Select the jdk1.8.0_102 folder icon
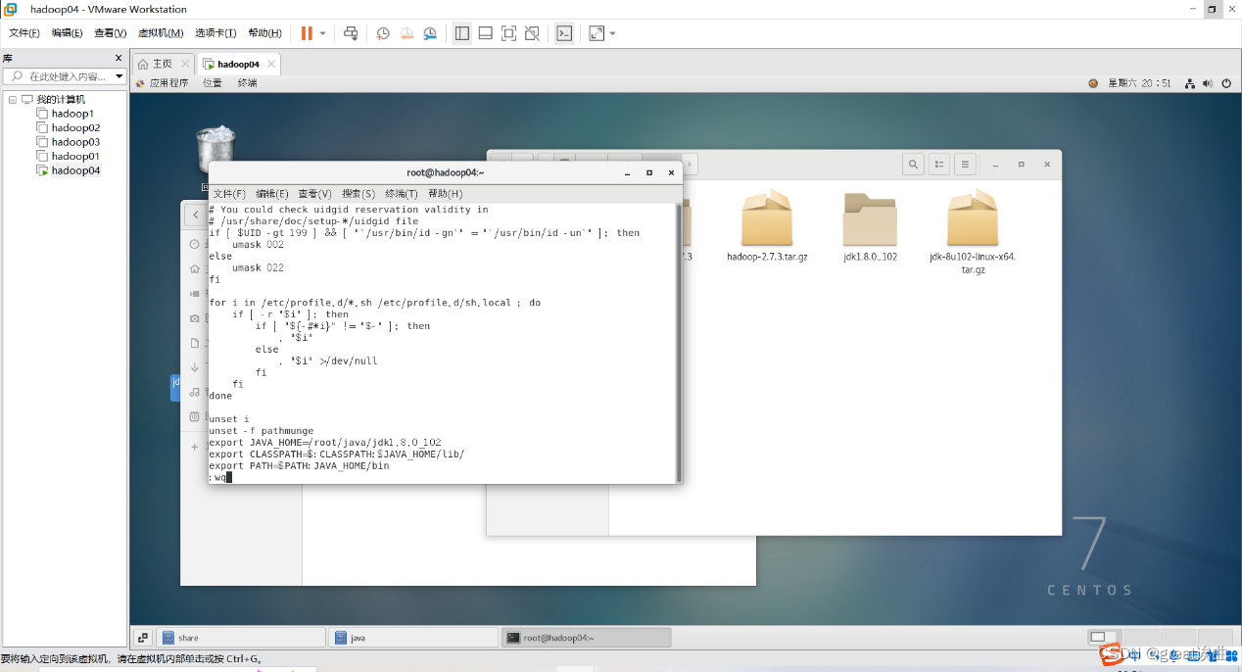 [x=870, y=217]
